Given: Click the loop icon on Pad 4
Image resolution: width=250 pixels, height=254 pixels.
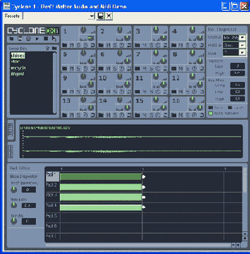Looking at the screenshot, I should click(x=202, y=45).
